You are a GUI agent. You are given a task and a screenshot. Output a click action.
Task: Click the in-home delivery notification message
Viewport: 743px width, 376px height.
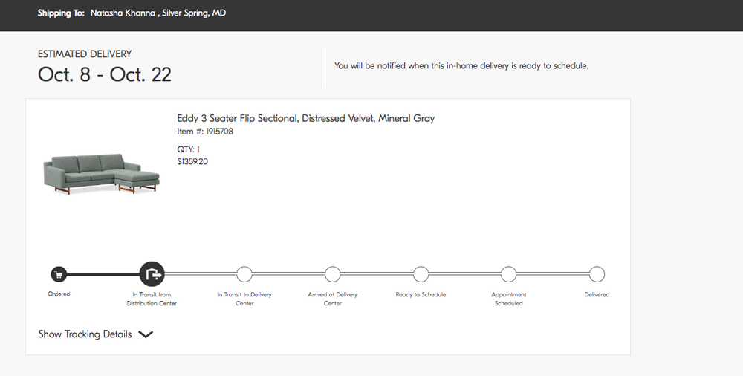tap(461, 66)
